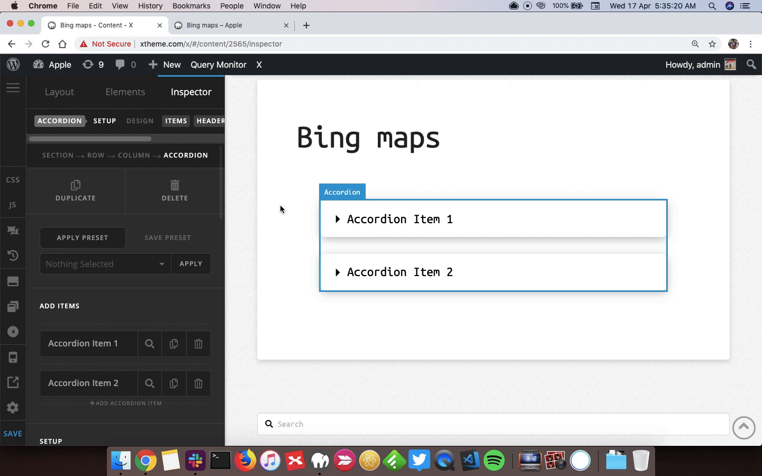762x476 pixels.
Task: Open the Nothing Selected preset dropdown
Action: pos(105,264)
